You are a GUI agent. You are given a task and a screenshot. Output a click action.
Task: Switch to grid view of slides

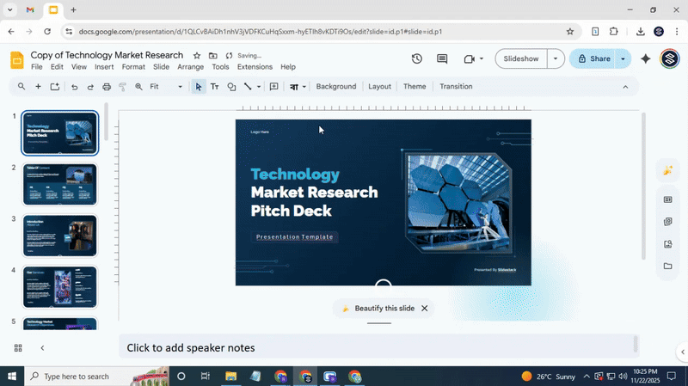(18, 348)
